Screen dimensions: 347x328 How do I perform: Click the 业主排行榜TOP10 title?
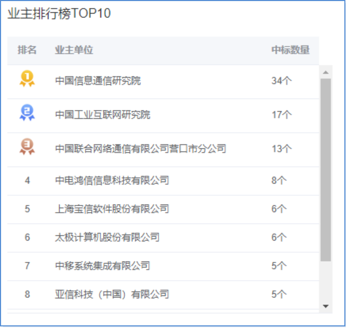tap(59, 14)
